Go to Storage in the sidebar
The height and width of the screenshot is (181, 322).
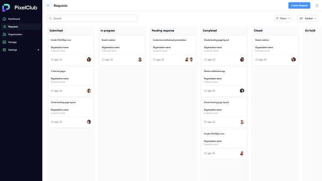coord(12,42)
